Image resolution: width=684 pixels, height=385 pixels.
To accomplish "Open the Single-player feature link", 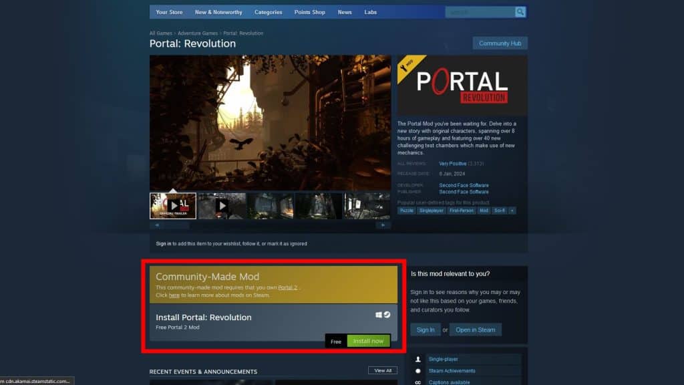I will pyautogui.click(x=444, y=359).
